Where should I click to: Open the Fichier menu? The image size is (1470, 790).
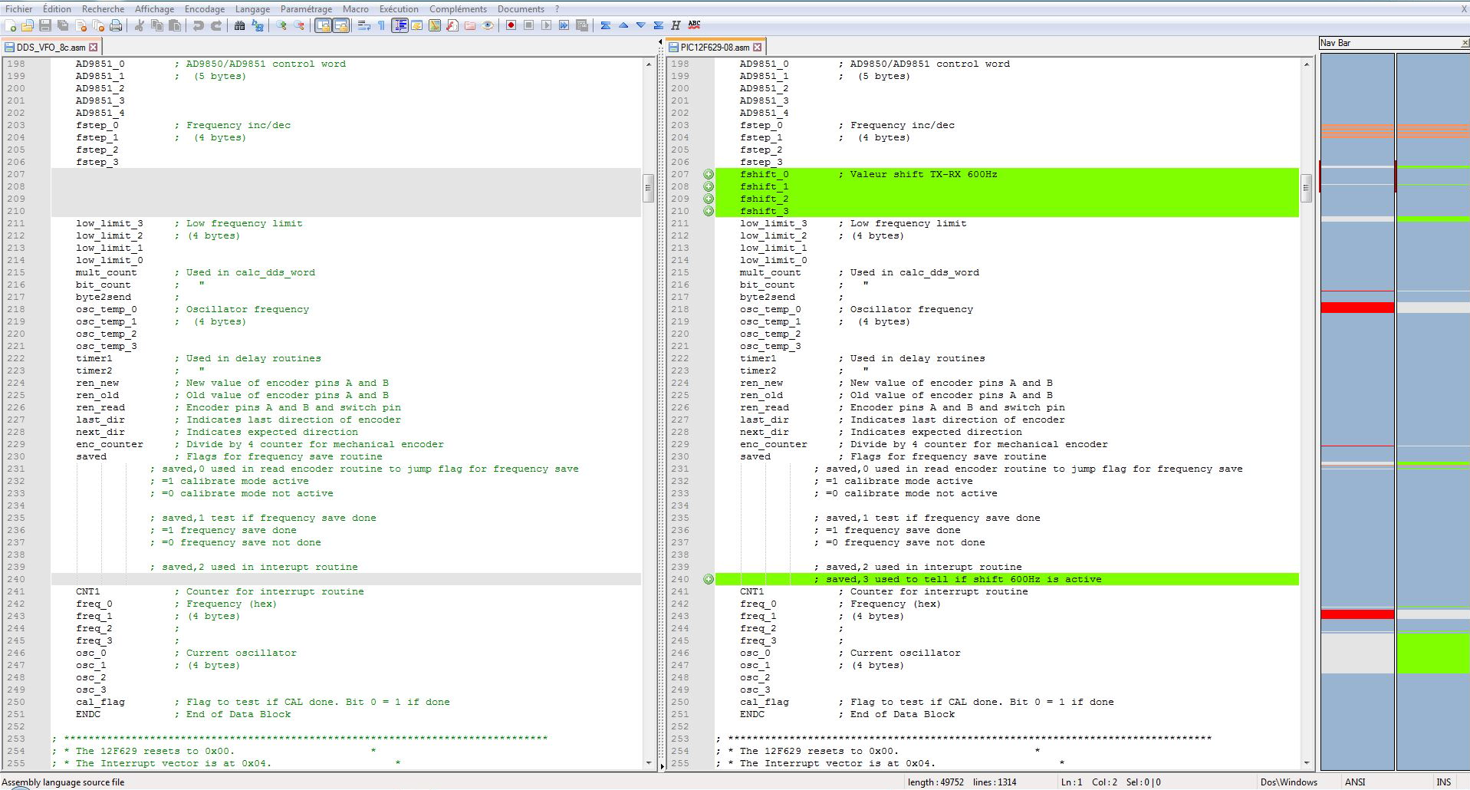pyautogui.click(x=19, y=9)
